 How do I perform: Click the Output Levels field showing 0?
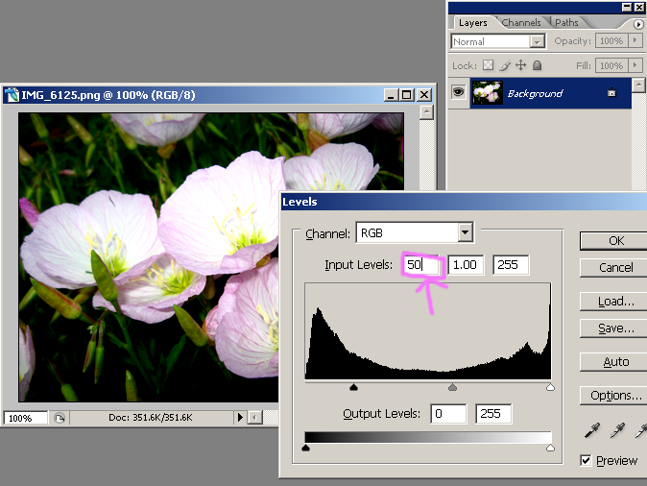(x=448, y=414)
